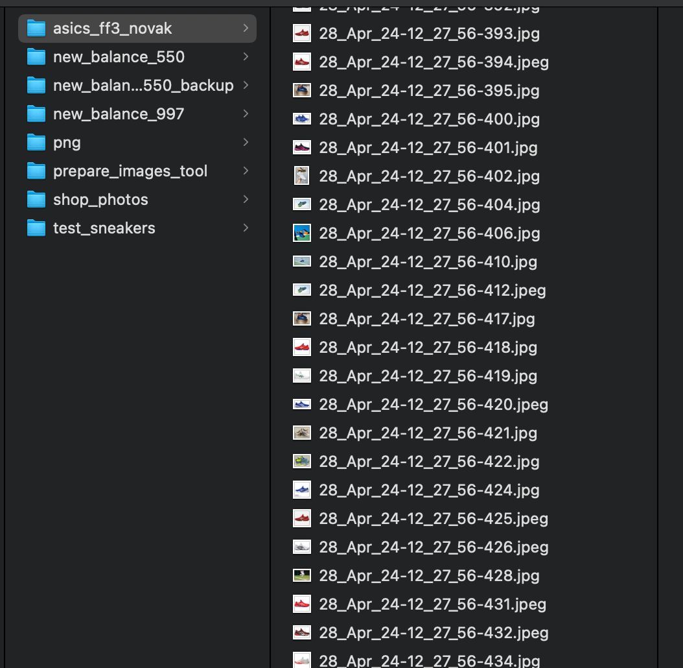Click the new_balan...550_backup folder icon

(x=36, y=85)
